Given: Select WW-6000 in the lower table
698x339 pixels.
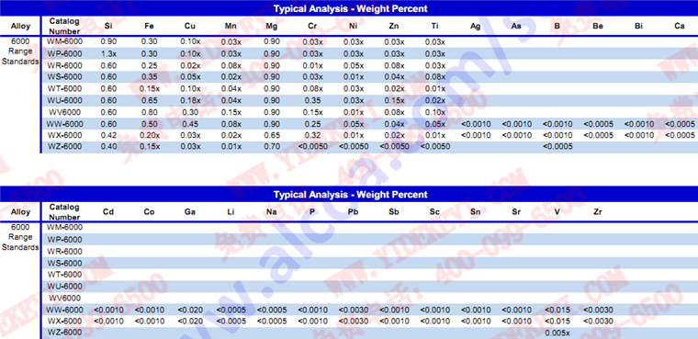Looking at the screenshot, I should click(x=64, y=310).
